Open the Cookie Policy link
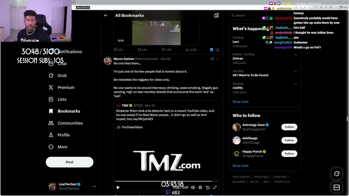 [x=280, y=177]
